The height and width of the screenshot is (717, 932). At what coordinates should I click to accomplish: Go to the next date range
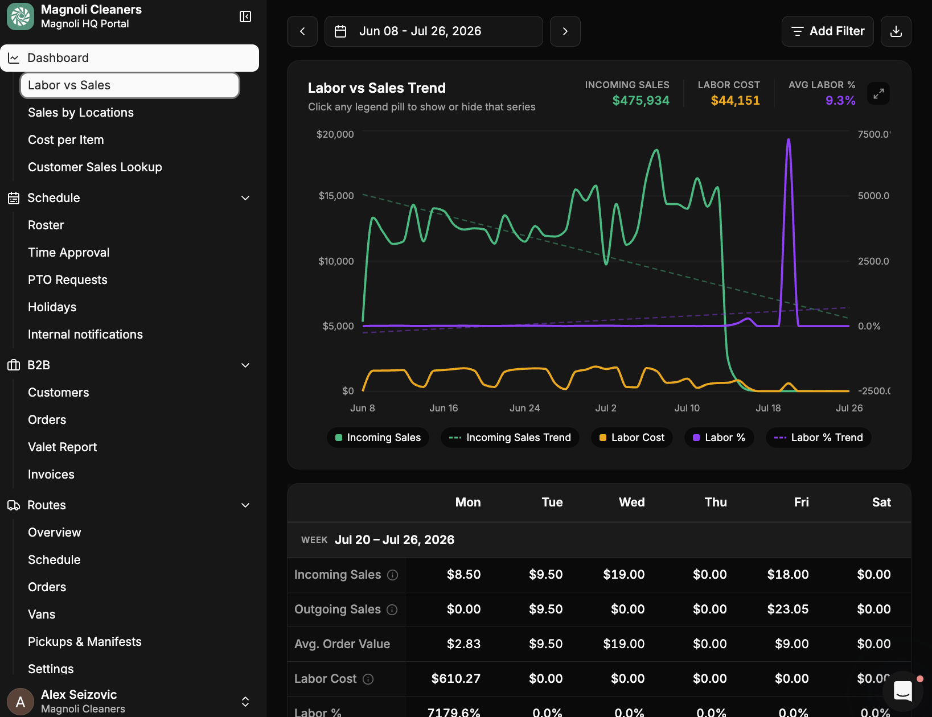pyautogui.click(x=565, y=31)
